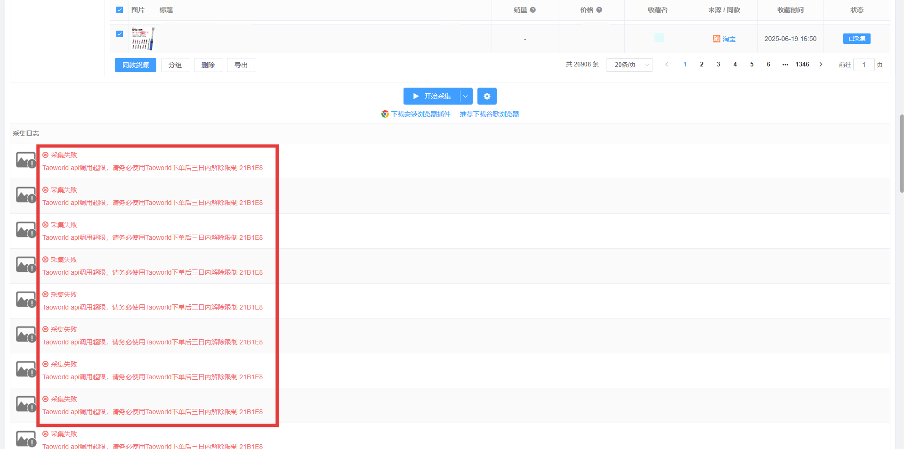Image resolution: width=904 pixels, height=449 pixels.
Task: Open the product thumbnail image
Action: (x=143, y=39)
